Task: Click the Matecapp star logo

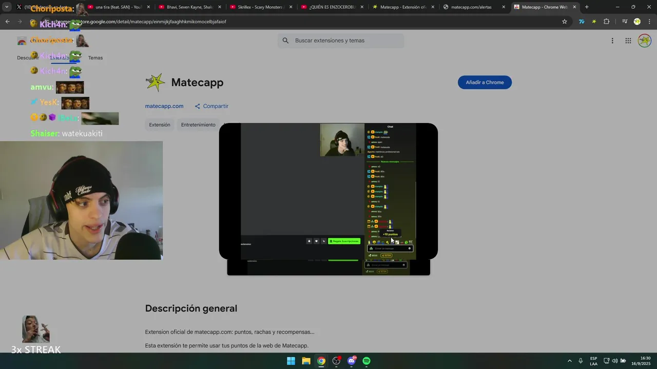Action: pyautogui.click(x=155, y=83)
